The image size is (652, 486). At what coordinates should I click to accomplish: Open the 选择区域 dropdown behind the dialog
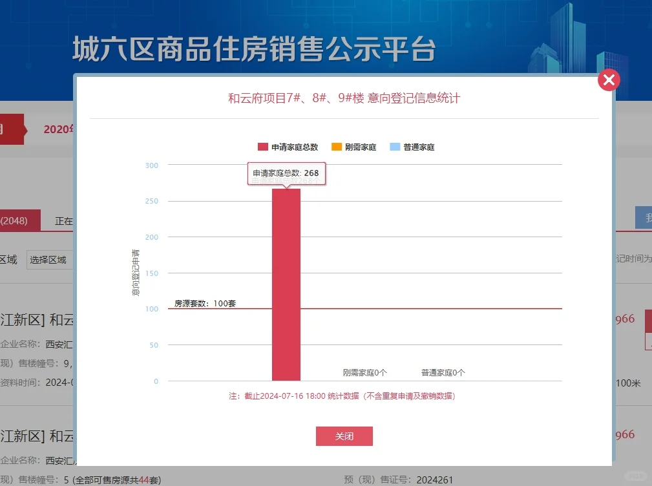coord(50,260)
